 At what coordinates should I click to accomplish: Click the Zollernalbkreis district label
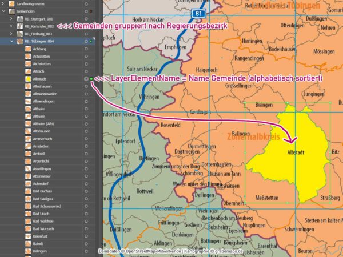pos(253,137)
